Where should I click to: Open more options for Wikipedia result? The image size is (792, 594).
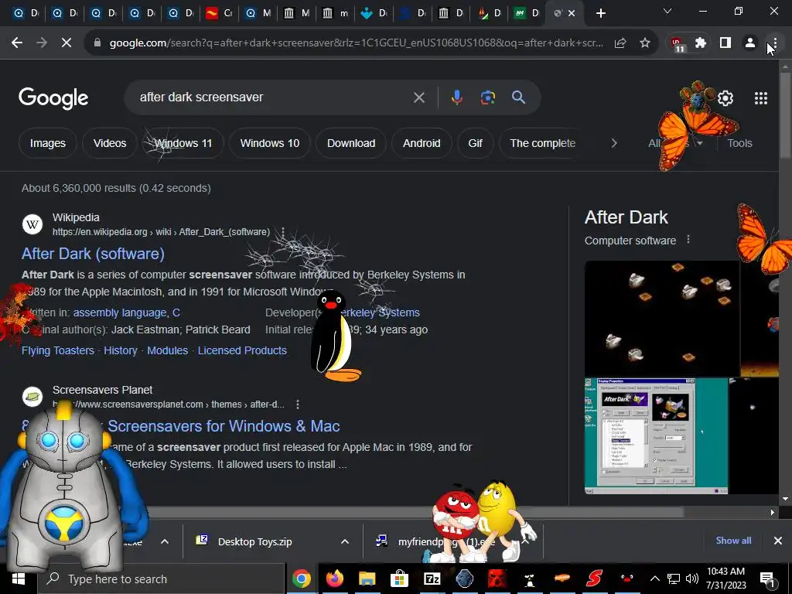click(283, 232)
